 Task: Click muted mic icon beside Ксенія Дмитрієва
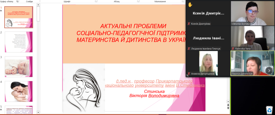click(189, 24)
